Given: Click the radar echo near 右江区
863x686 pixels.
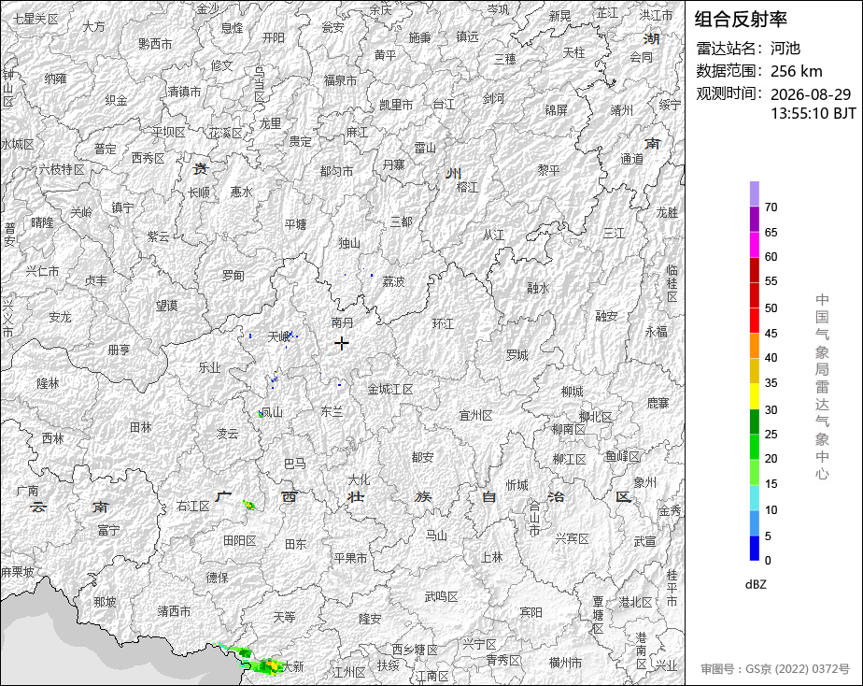Looking at the screenshot, I should coord(249,505).
